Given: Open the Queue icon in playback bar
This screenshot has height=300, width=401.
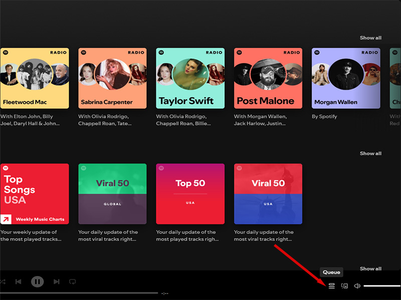Looking at the screenshot, I should click(331, 285).
